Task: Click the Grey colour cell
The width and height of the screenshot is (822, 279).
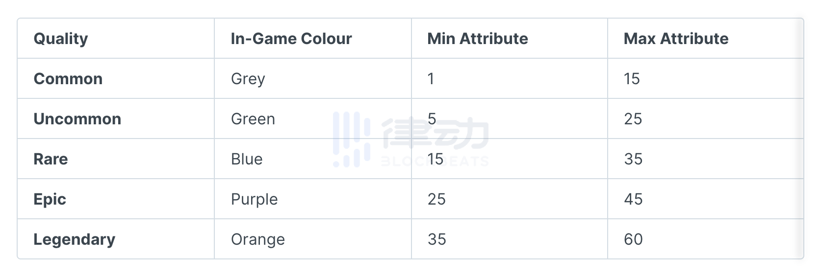Action: tap(248, 79)
